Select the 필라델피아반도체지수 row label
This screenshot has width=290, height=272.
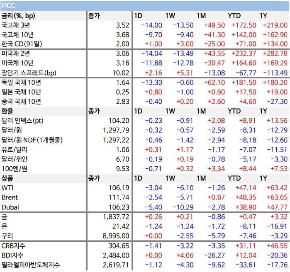coord(31,265)
